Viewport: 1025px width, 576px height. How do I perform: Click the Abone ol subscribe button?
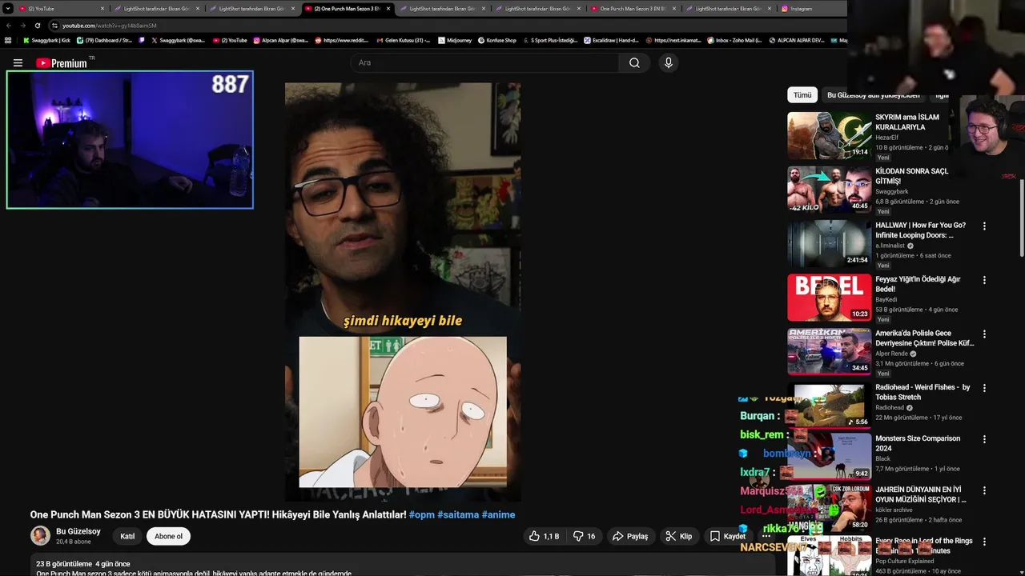coord(168,536)
